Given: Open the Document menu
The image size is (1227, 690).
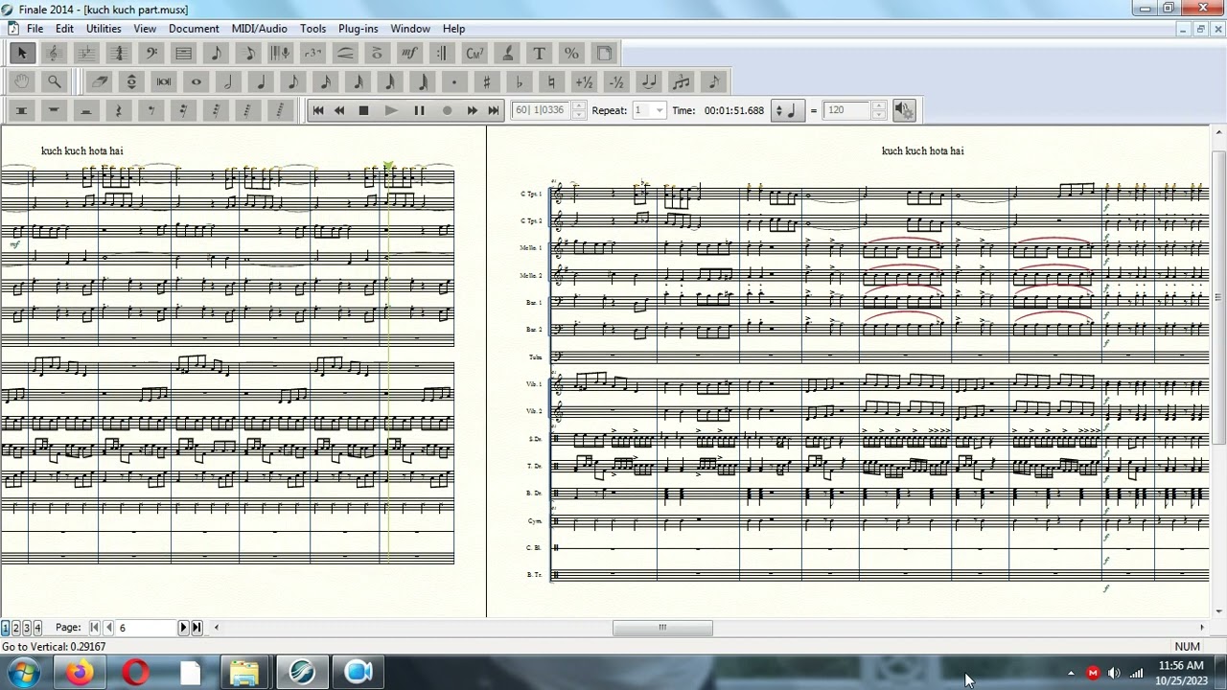Looking at the screenshot, I should pos(194,29).
